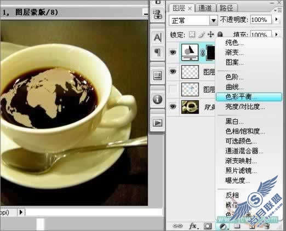Hide the top adjustment layer via eye
Viewport: 286px width, 231px height.
[173, 52]
